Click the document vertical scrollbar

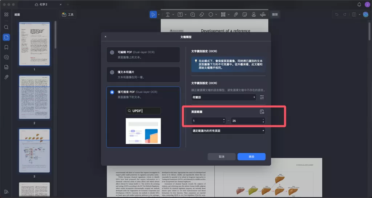pos(369,32)
